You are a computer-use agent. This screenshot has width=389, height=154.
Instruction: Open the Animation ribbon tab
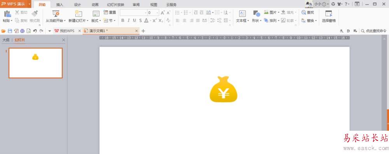(x=95, y=5)
